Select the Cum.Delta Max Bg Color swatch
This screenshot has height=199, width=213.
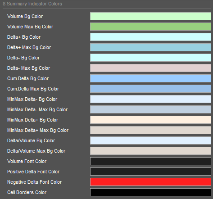click(x=150, y=89)
